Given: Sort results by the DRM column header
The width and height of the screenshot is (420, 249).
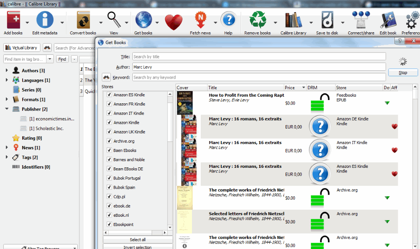Looking at the screenshot, I should pyautogui.click(x=321, y=87).
